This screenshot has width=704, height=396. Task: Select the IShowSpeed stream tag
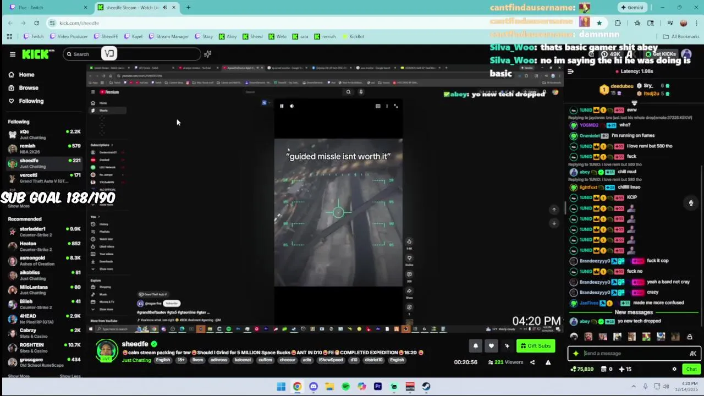pyautogui.click(x=331, y=360)
